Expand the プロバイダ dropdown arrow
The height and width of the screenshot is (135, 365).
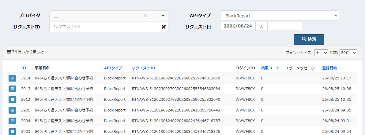[163, 16]
